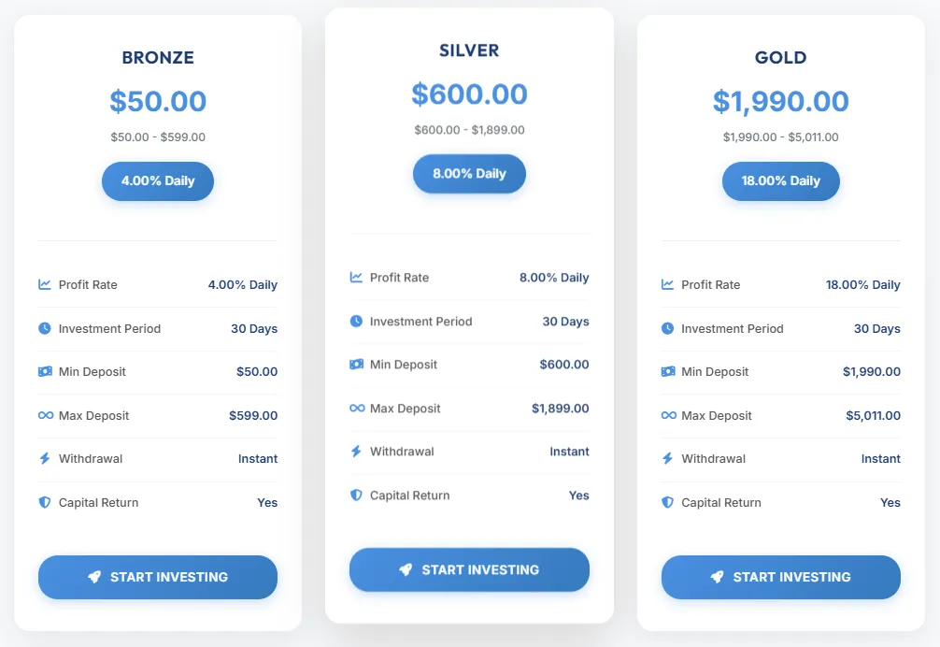Click the Bronze $50.00 - $599.00 range text
Image resolution: width=940 pixels, height=647 pixels.
point(158,137)
